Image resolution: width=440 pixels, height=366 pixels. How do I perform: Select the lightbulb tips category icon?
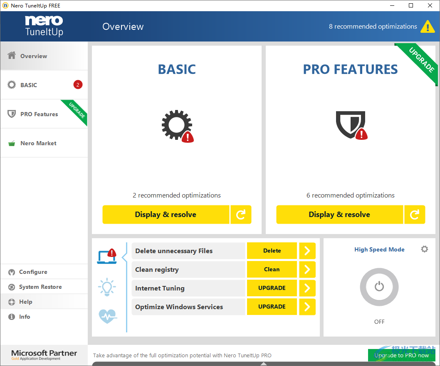(x=107, y=287)
